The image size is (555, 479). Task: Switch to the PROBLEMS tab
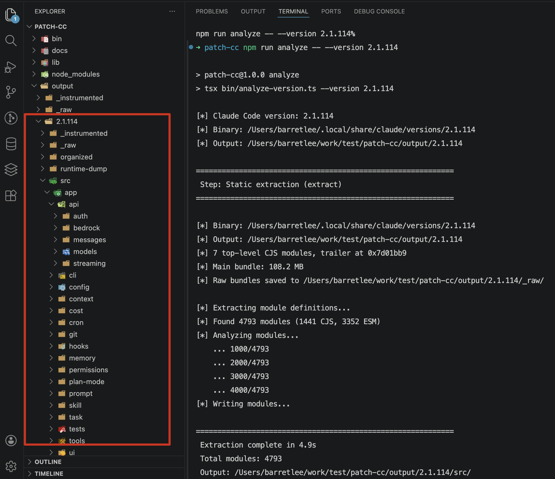click(x=212, y=11)
